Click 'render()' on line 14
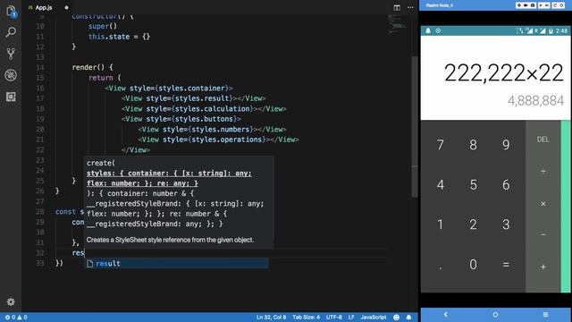572x322 pixels. [x=88, y=67]
